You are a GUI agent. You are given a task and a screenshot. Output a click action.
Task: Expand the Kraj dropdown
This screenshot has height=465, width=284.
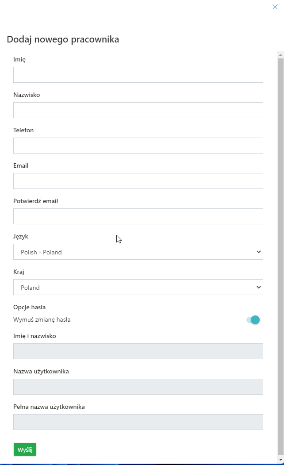coord(138,287)
